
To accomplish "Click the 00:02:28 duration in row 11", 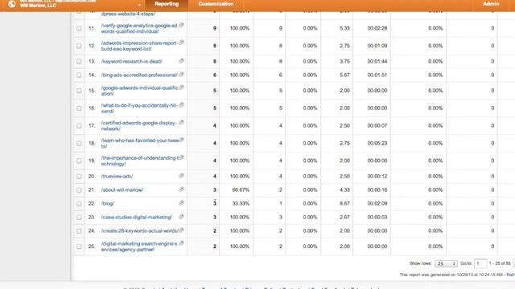I will click(x=377, y=28).
